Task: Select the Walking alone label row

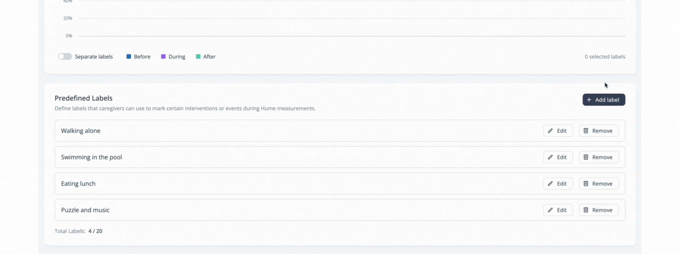Action: click(81, 131)
